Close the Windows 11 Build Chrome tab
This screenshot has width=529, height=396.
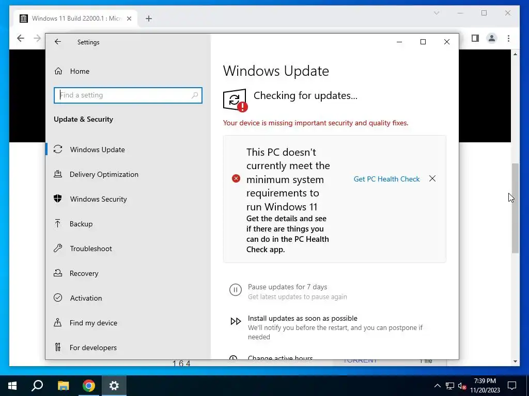coord(129,19)
